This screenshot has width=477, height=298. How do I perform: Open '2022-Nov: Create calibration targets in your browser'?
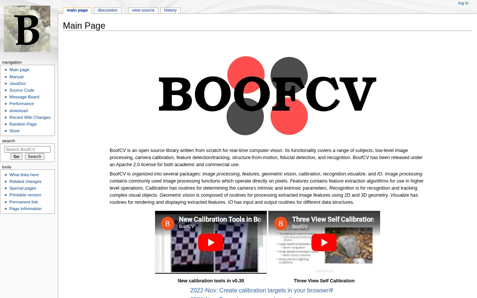[259, 290]
